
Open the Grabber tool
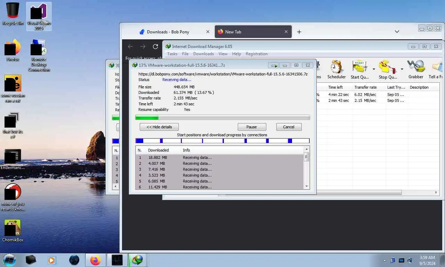416,69
